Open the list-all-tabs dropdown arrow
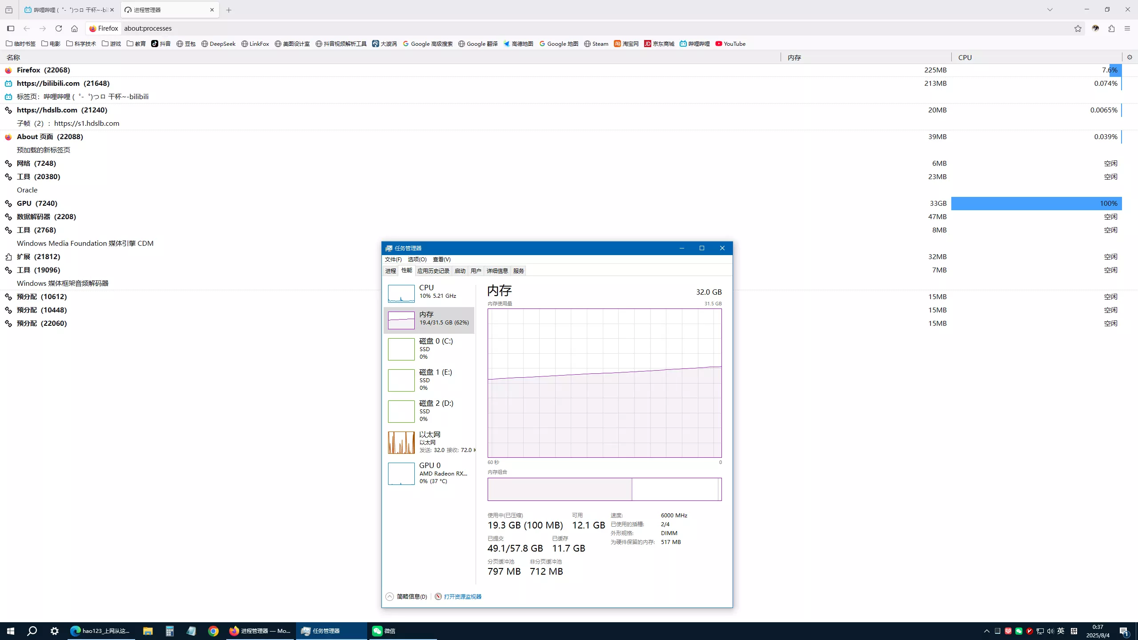This screenshot has height=640, width=1138. tap(1050, 9)
